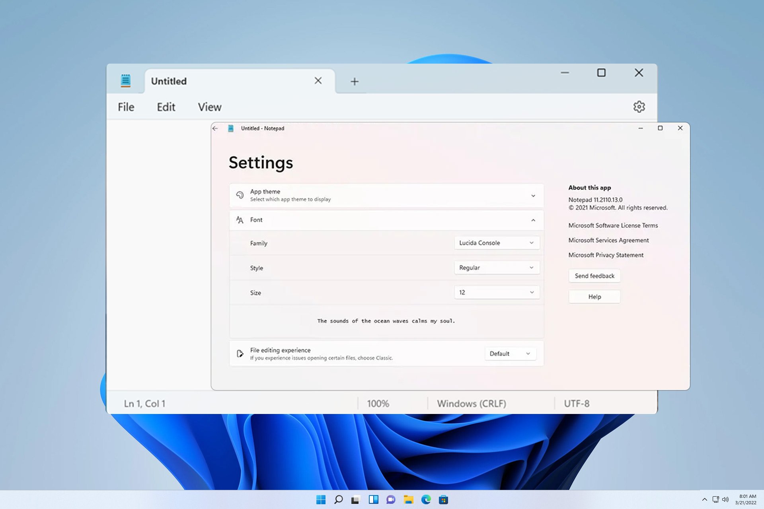Open File Explorer from the taskbar
This screenshot has width=764, height=509.
pyautogui.click(x=408, y=499)
